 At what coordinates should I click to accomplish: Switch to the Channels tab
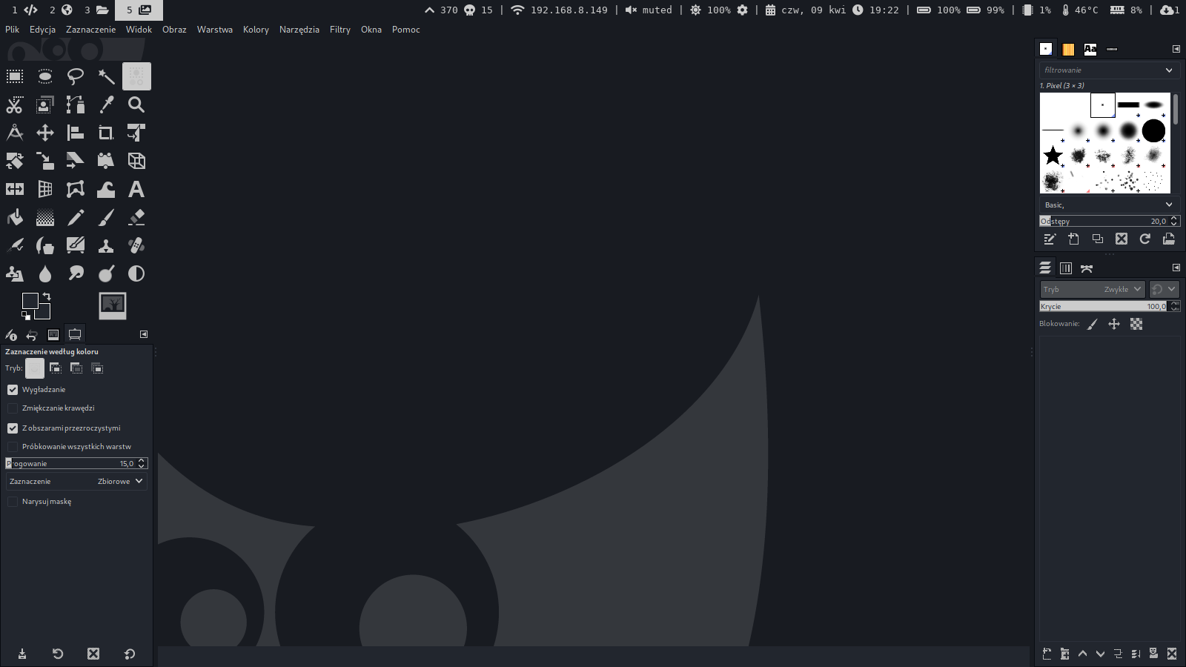pyautogui.click(x=1066, y=268)
